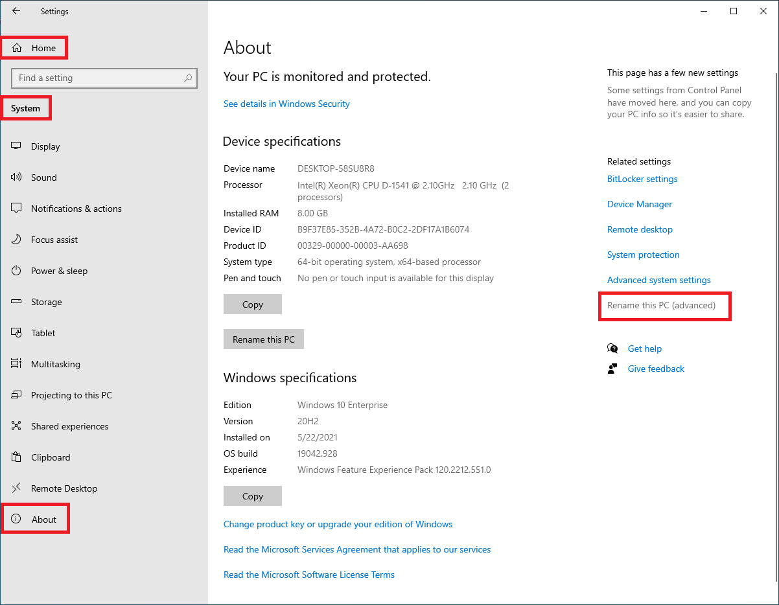The width and height of the screenshot is (779, 605).
Task: Click the Home icon in sidebar
Action: pos(17,48)
